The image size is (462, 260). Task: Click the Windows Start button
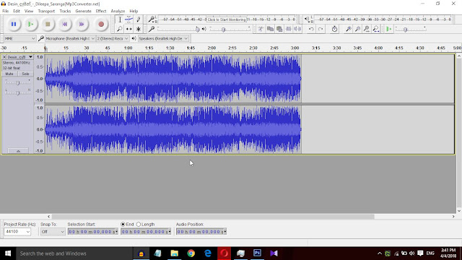click(8, 253)
